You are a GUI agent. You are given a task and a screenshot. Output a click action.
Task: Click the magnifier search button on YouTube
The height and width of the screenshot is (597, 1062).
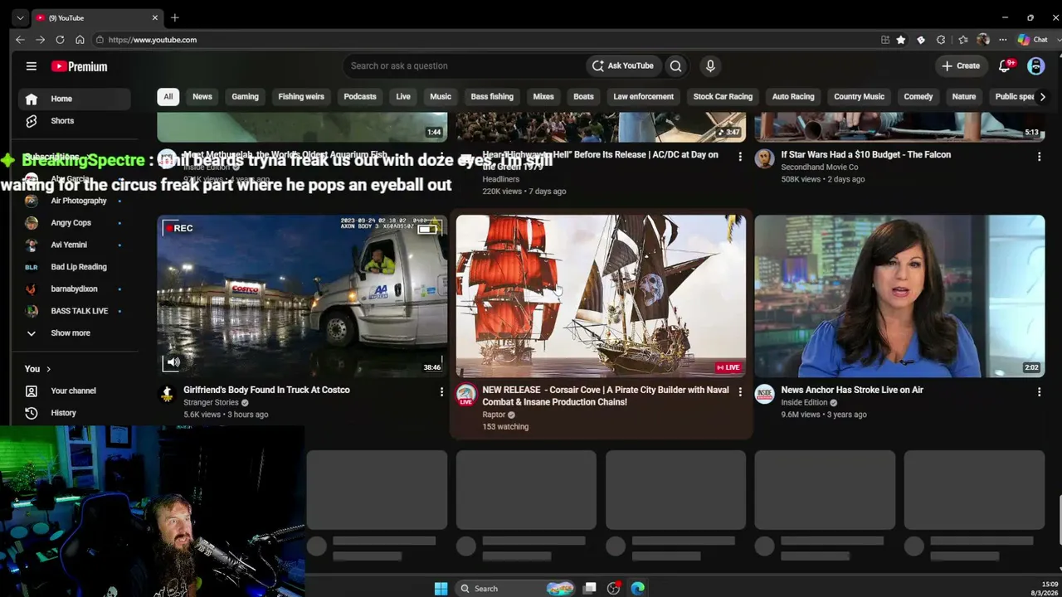pos(676,66)
